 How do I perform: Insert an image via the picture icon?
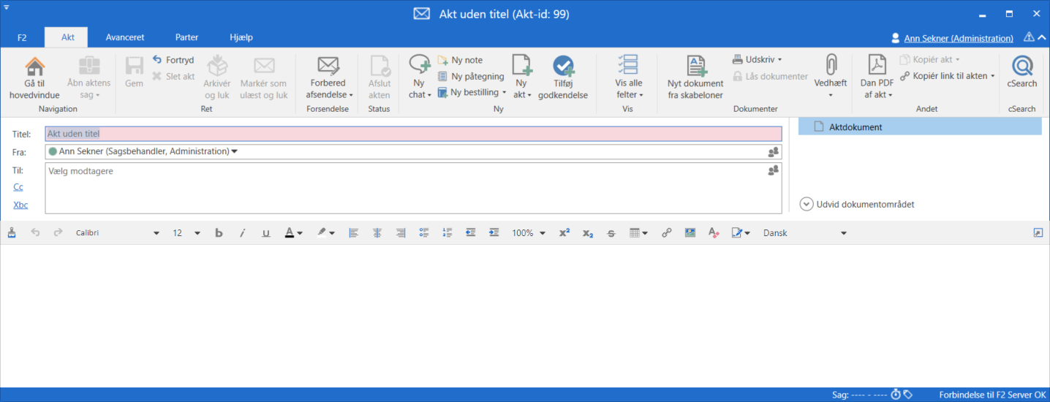690,233
